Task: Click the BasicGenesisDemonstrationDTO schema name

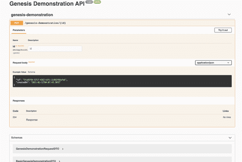Action: point(36,161)
